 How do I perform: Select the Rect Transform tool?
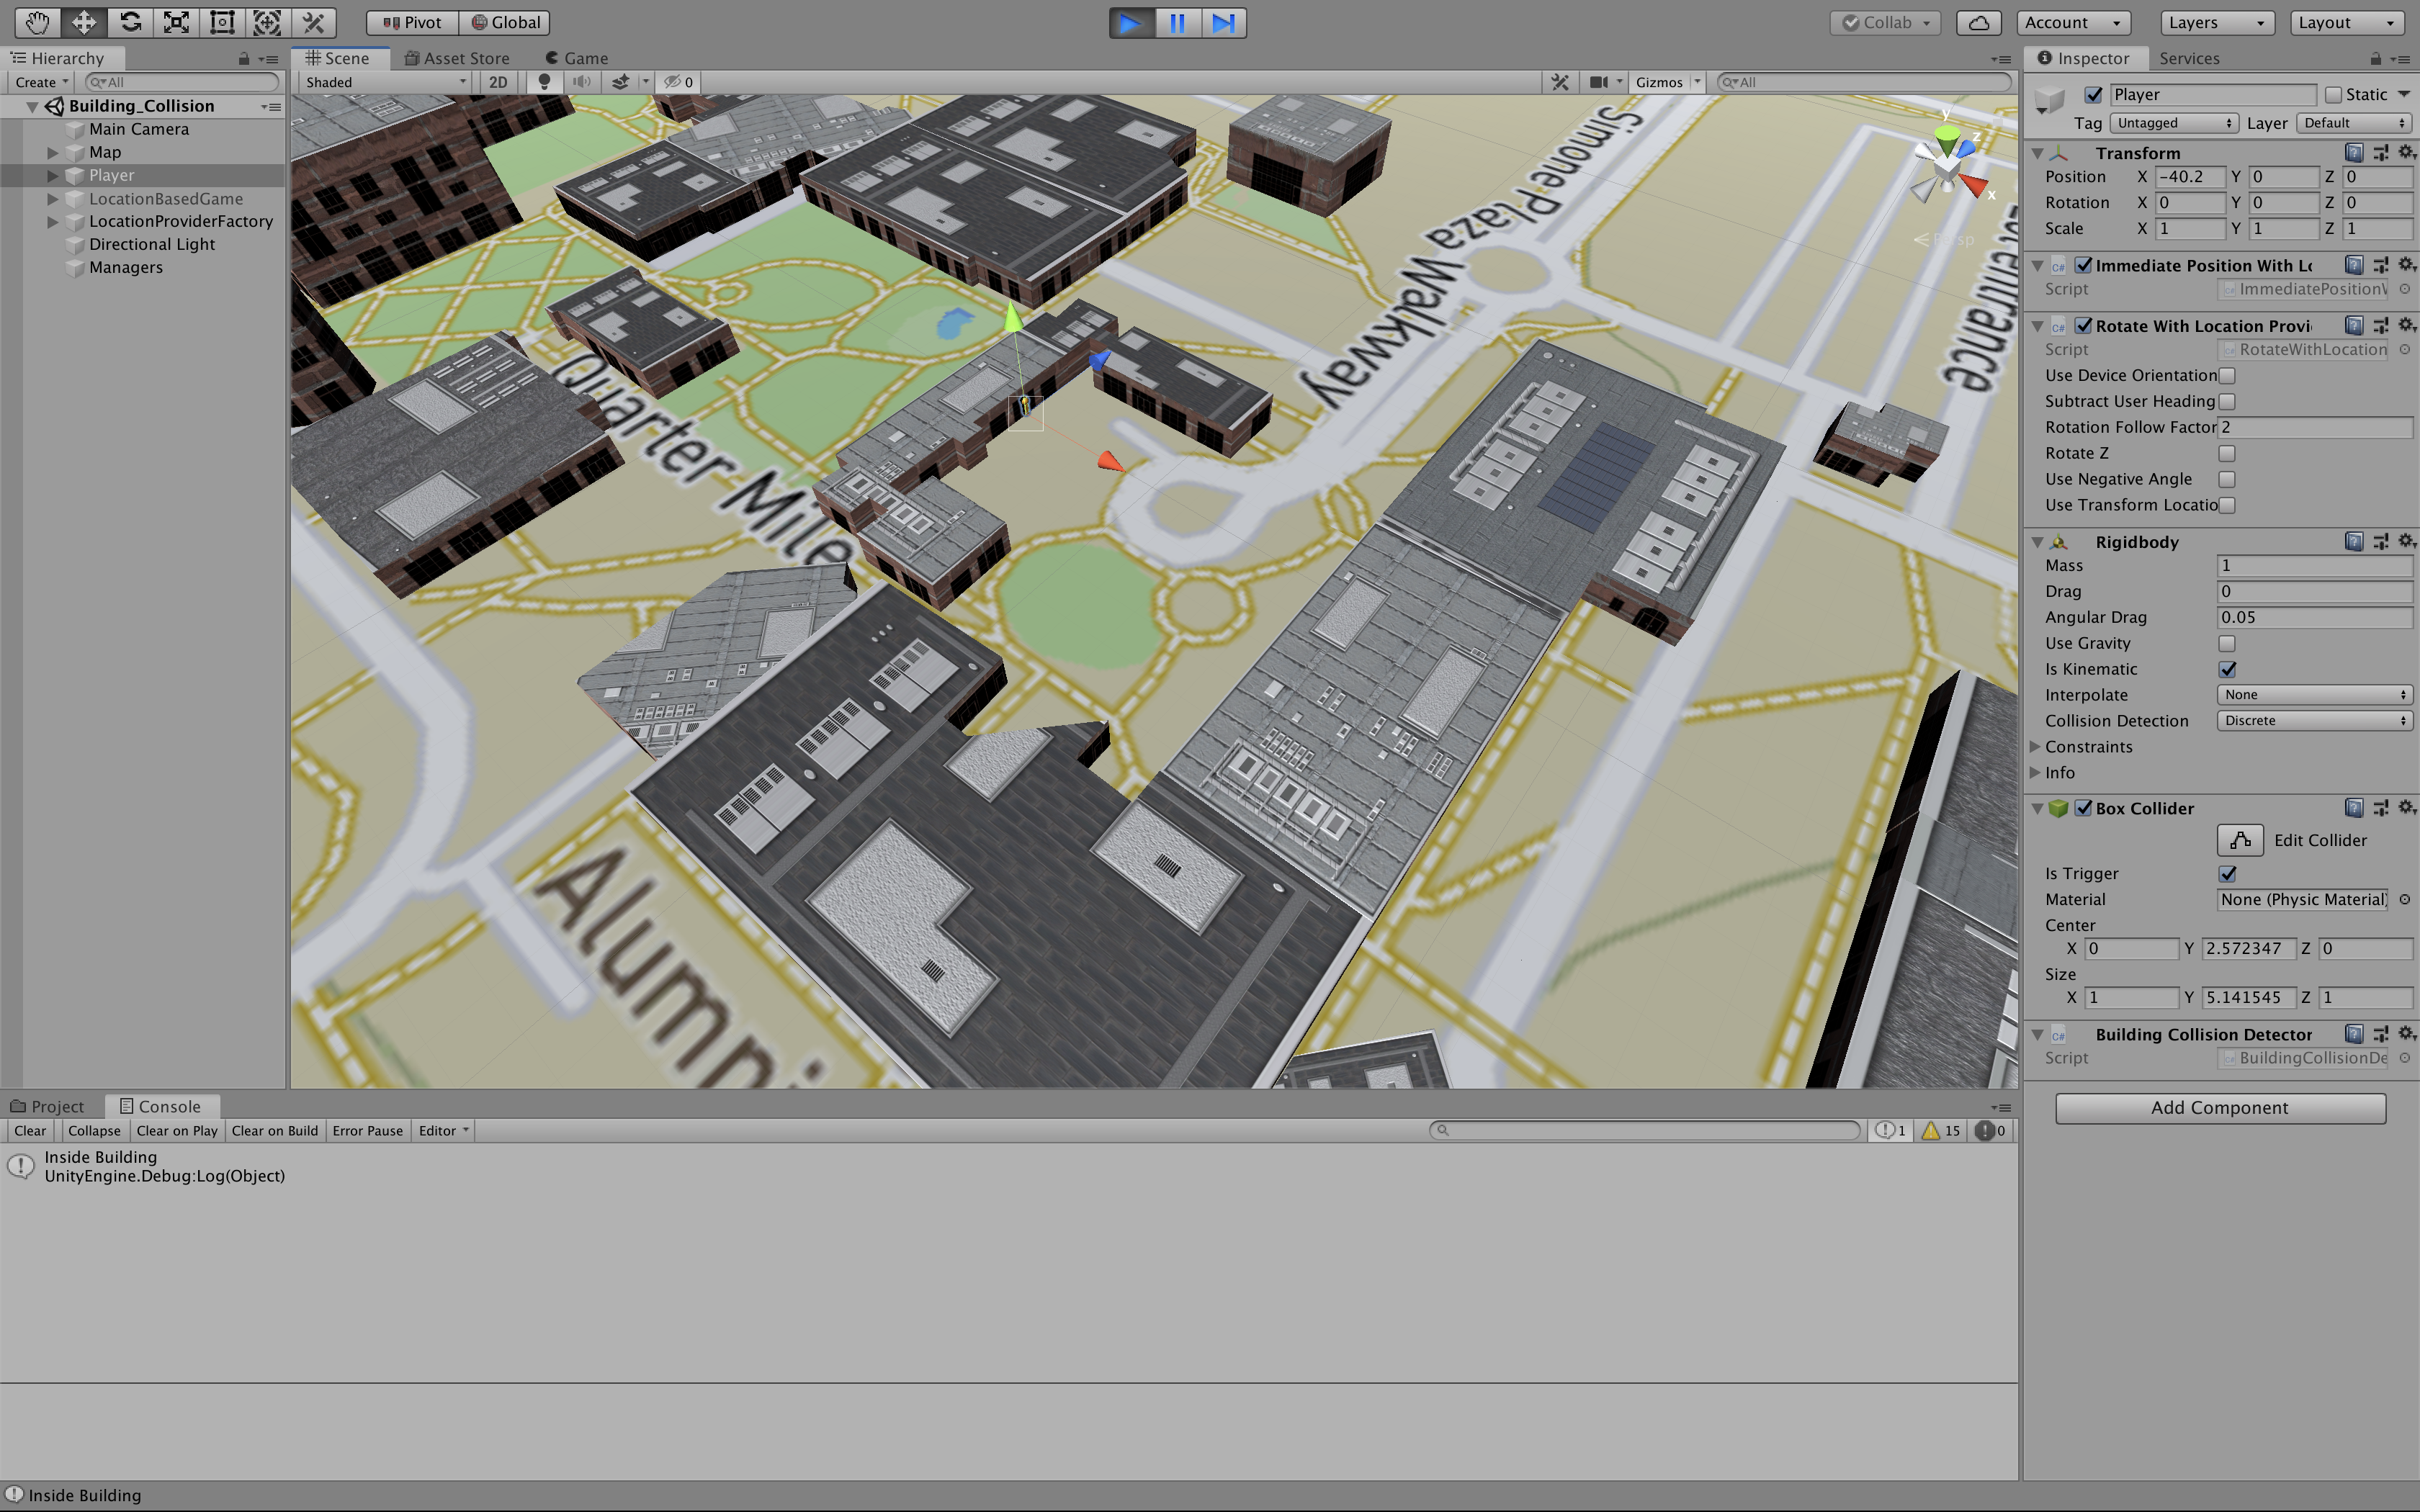click(222, 22)
